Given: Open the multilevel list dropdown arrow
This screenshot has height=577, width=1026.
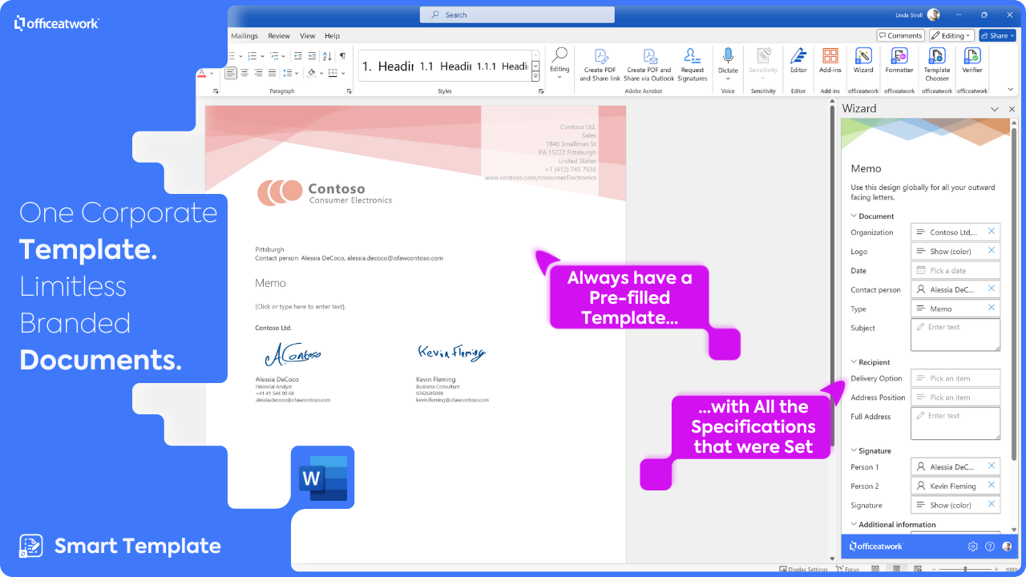Looking at the screenshot, I should 284,56.
